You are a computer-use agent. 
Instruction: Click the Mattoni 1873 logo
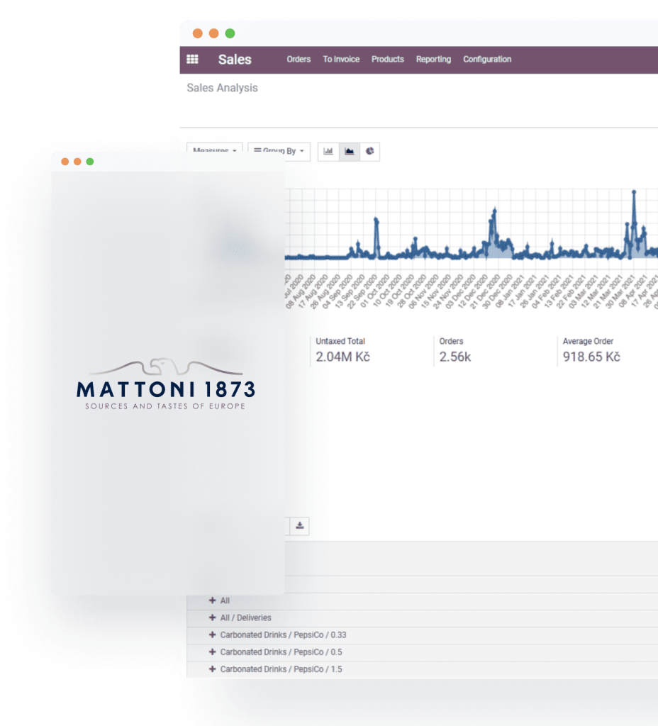[166, 384]
